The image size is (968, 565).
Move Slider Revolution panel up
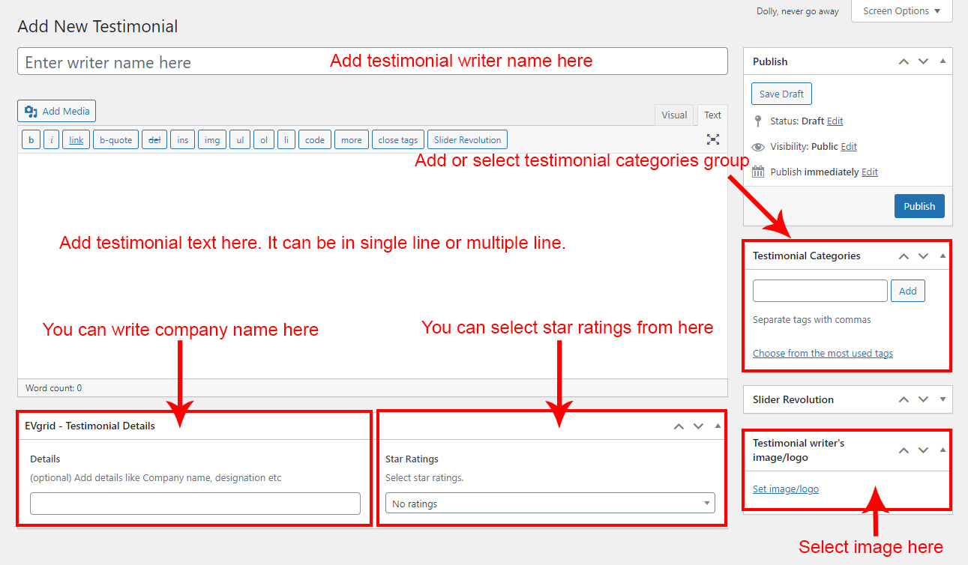904,400
